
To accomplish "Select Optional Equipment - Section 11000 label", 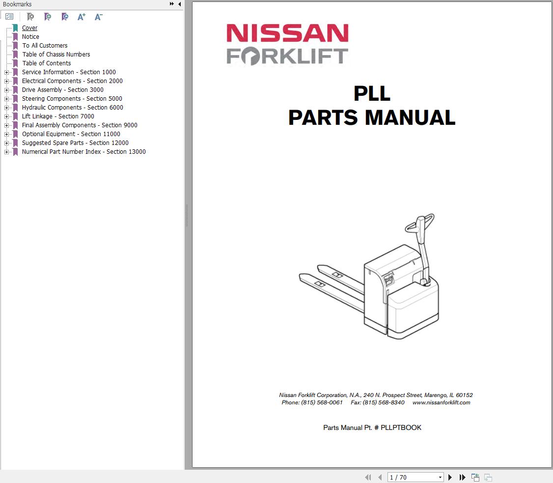I will coord(71,134).
